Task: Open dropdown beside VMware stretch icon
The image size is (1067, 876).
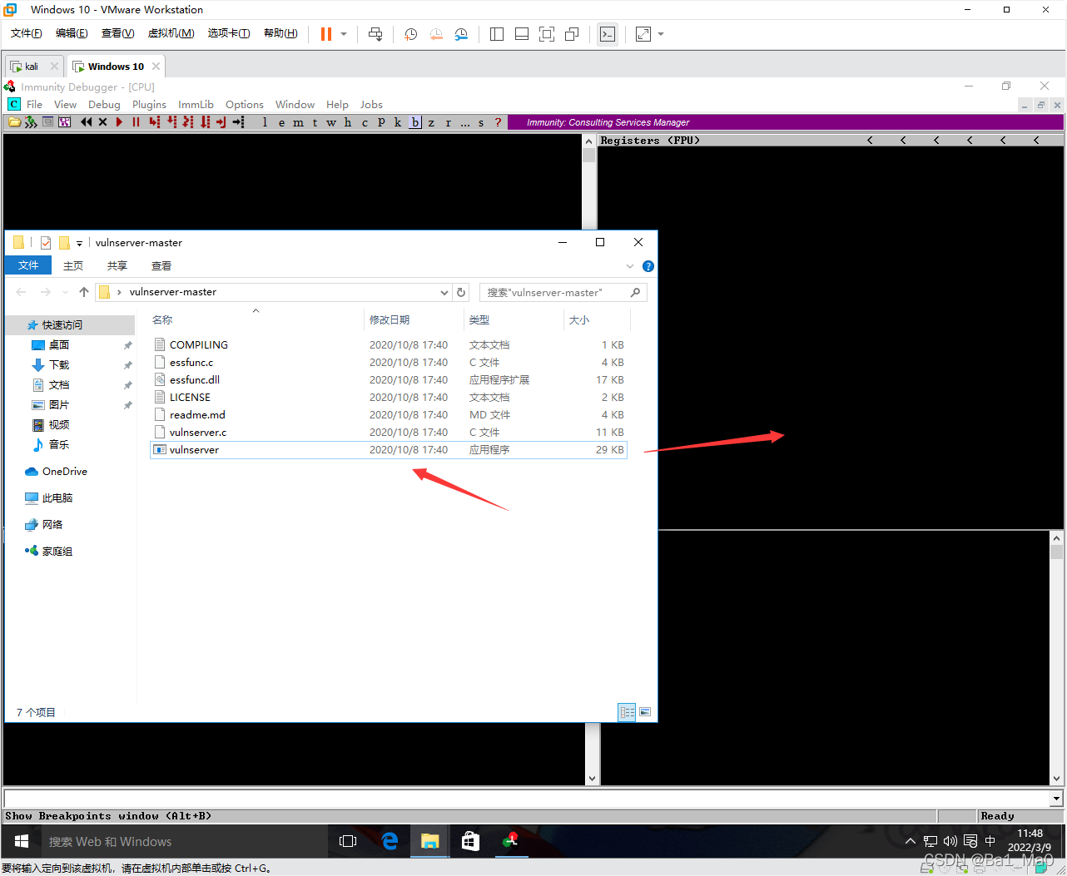Action: click(x=661, y=34)
